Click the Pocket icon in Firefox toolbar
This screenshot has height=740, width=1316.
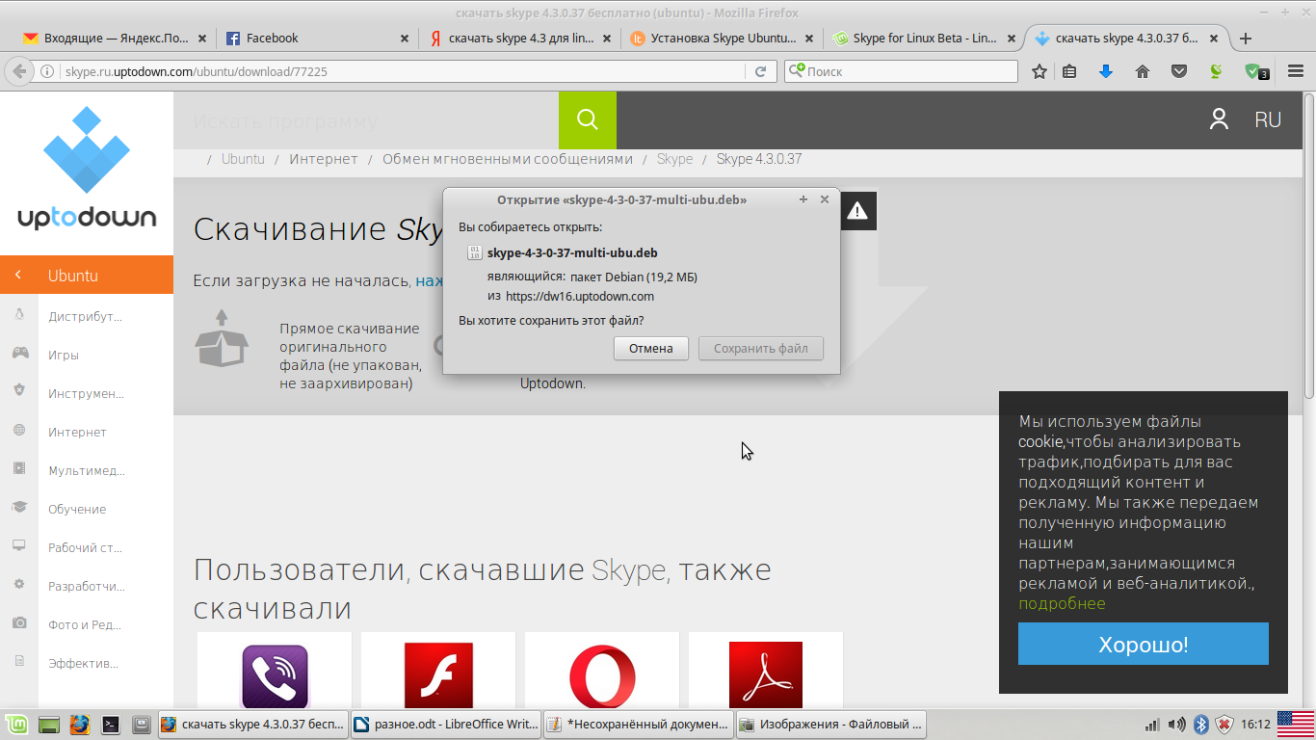[1178, 71]
